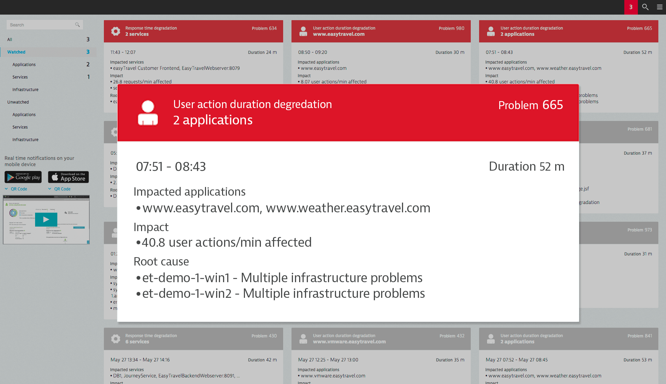Image resolution: width=666 pixels, height=384 pixels.
Task: Open Problem 841 2 applications header
Action: coord(568,339)
